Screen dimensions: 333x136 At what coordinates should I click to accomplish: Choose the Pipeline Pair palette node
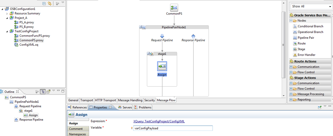[305, 38]
